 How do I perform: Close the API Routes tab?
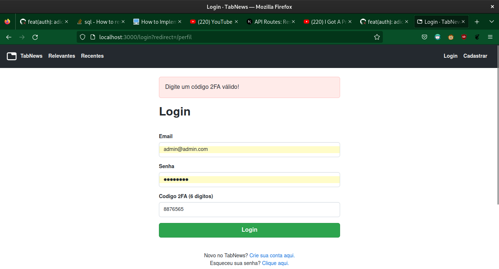coord(293,22)
